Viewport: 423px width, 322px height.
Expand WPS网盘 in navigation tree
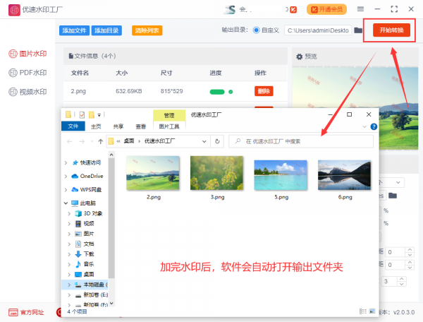pyautogui.click(x=66, y=190)
